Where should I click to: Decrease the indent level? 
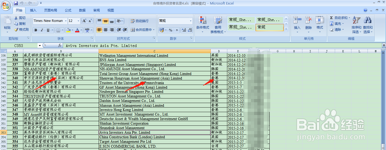(119, 30)
